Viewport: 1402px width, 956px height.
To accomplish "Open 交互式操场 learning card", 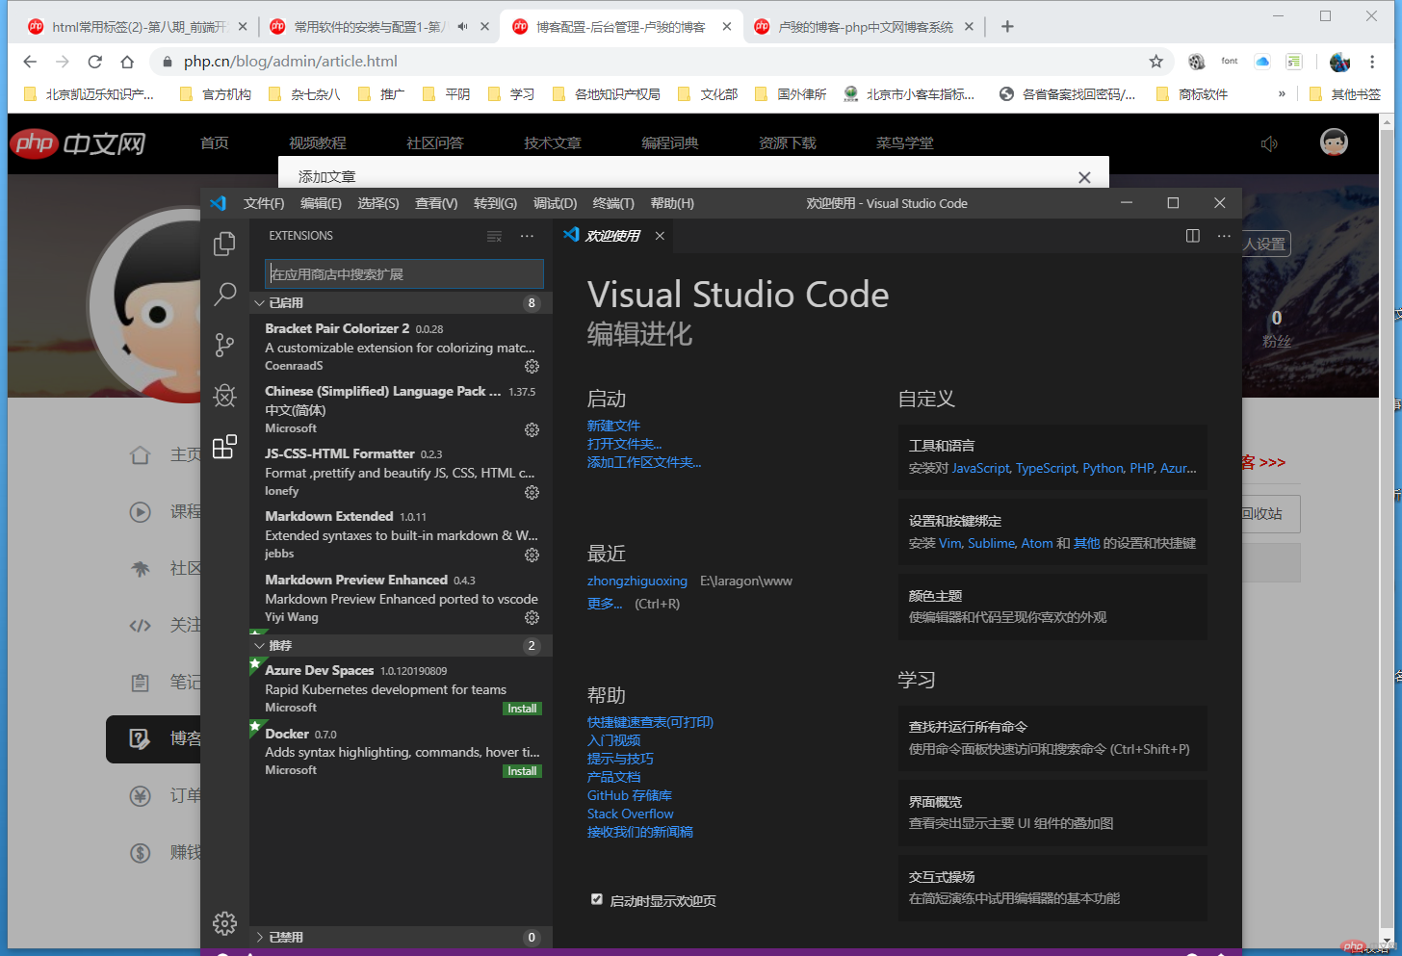I will coord(1052,888).
